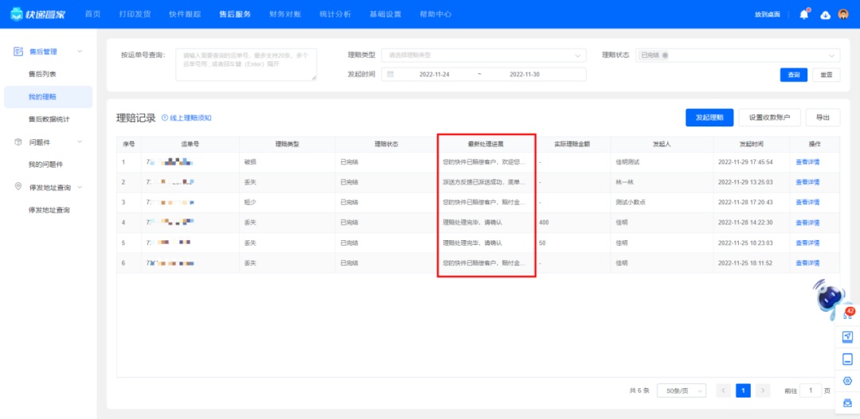This screenshot has width=860, height=419.
Task: Switch to the 财务对账 top menu
Action: (x=284, y=14)
